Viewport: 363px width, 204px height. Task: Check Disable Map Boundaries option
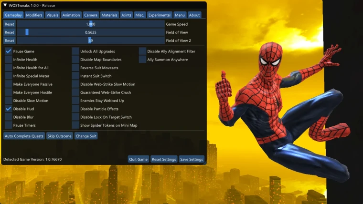tap(75, 60)
